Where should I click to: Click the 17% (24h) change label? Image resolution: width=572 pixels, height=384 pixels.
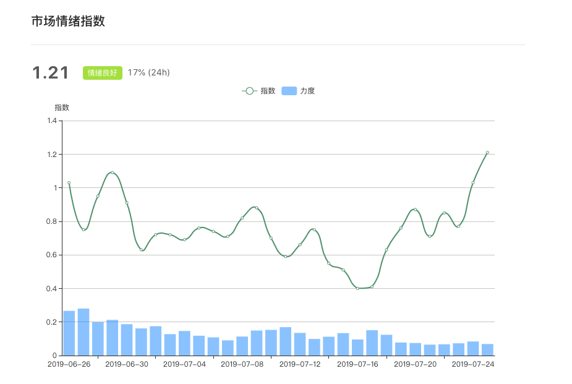(x=149, y=72)
